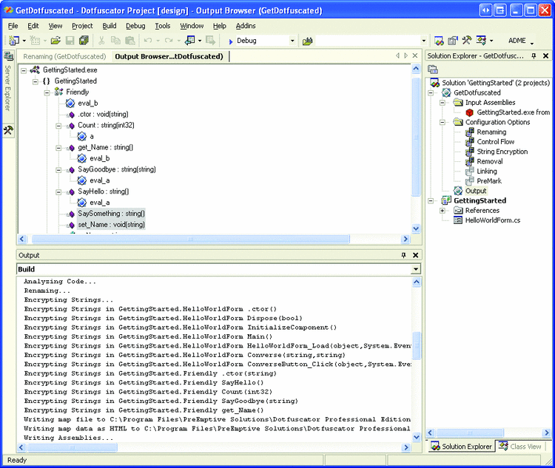Collapse the Configuration Options folder
This screenshot has height=468, width=555.
(443, 123)
